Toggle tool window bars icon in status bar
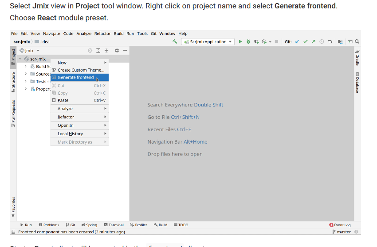Screen dimensions: 377x247 click(13, 232)
